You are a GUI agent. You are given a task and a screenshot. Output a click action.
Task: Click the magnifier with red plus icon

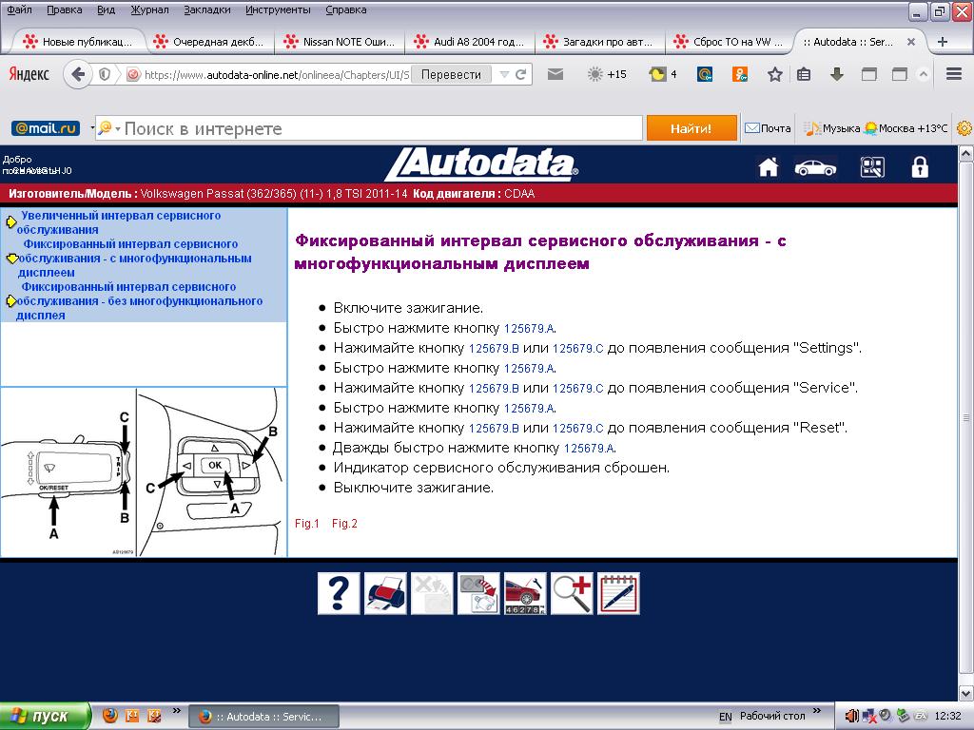[572, 593]
